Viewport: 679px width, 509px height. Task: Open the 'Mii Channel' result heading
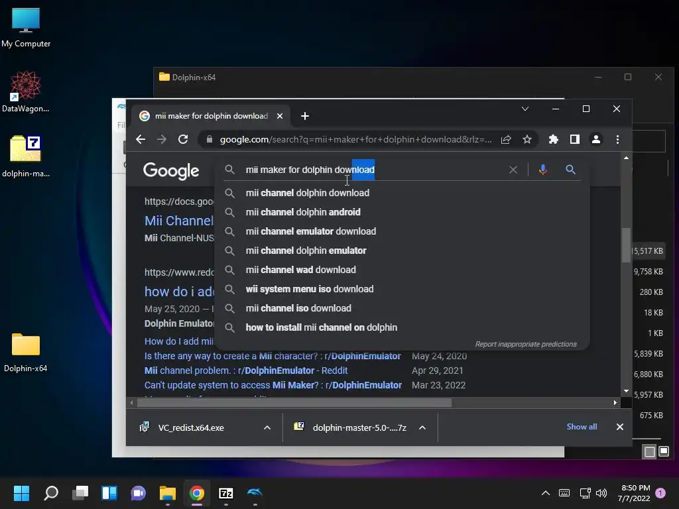pyautogui.click(x=179, y=221)
